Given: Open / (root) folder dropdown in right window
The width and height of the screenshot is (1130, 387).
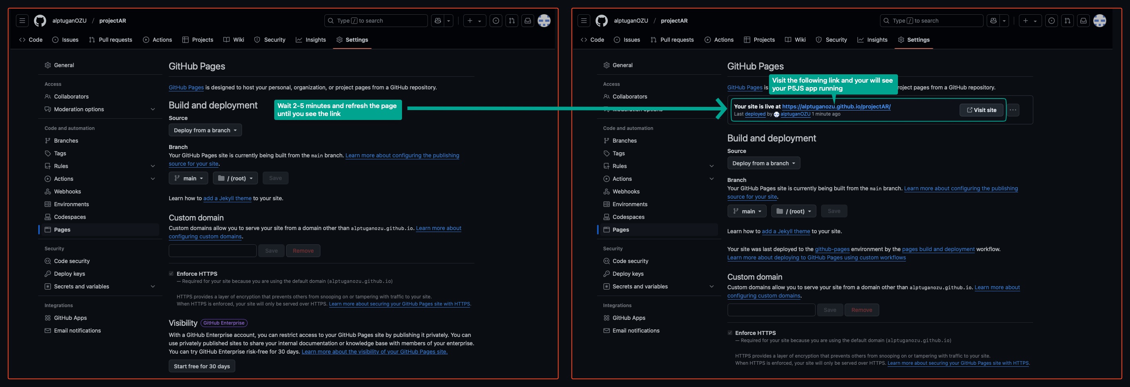Looking at the screenshot, I should [x=794, y=211].
